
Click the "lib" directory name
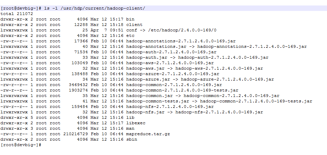(x=130, y=117)
